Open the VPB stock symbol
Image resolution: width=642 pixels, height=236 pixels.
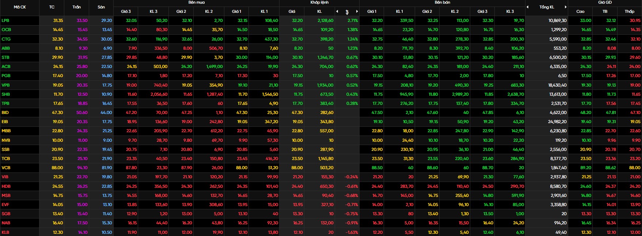pos(5,85)
